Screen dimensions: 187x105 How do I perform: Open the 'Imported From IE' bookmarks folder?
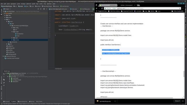pos(127,11)
